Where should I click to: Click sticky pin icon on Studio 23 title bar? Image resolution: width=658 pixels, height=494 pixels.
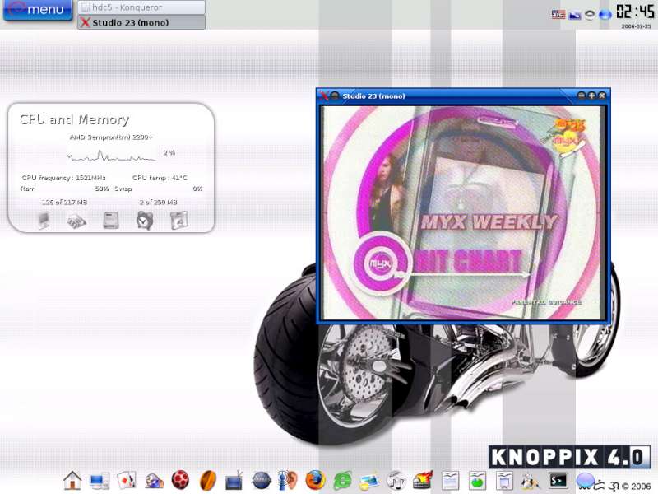tap(335, 96)
